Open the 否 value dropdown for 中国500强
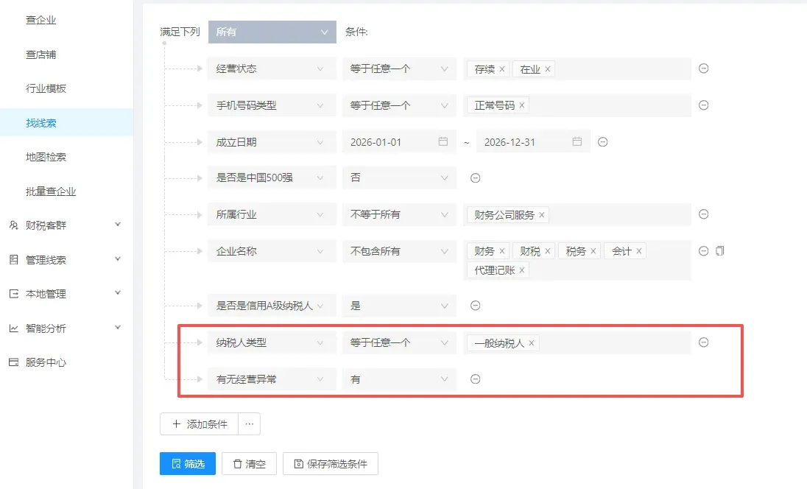Screen dimensions: 807x489 point(399,177)
